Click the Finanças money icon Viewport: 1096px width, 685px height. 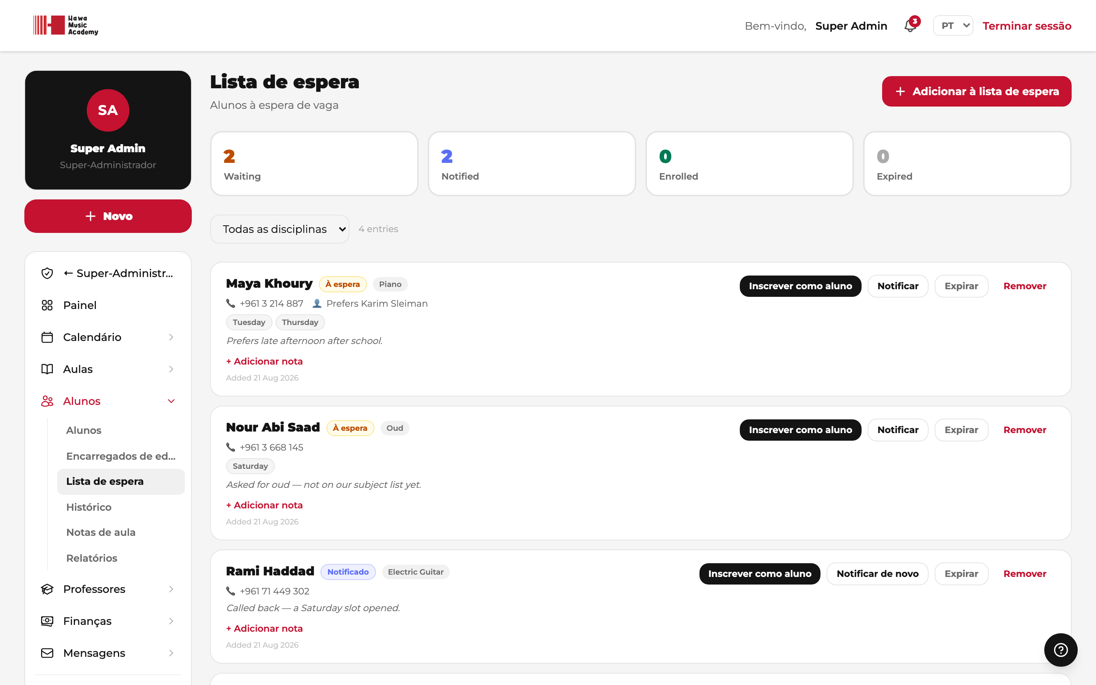[47, 621]
